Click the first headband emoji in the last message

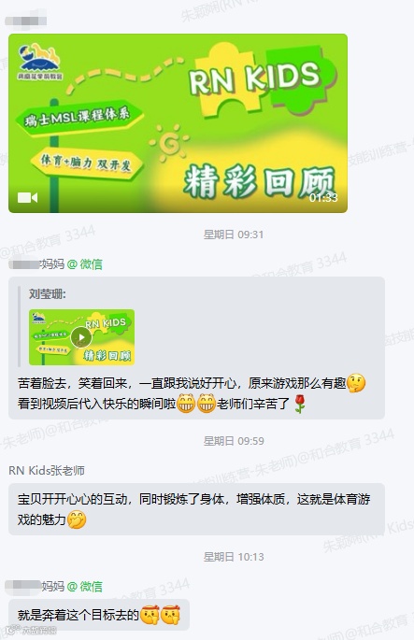(x=150, y=615)
